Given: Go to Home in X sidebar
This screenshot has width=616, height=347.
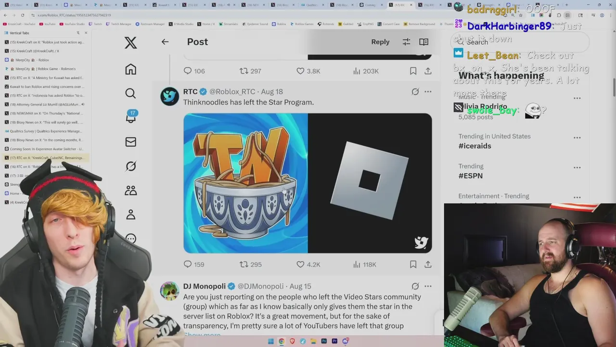Looking at the screenshot, I should point(130,69).
